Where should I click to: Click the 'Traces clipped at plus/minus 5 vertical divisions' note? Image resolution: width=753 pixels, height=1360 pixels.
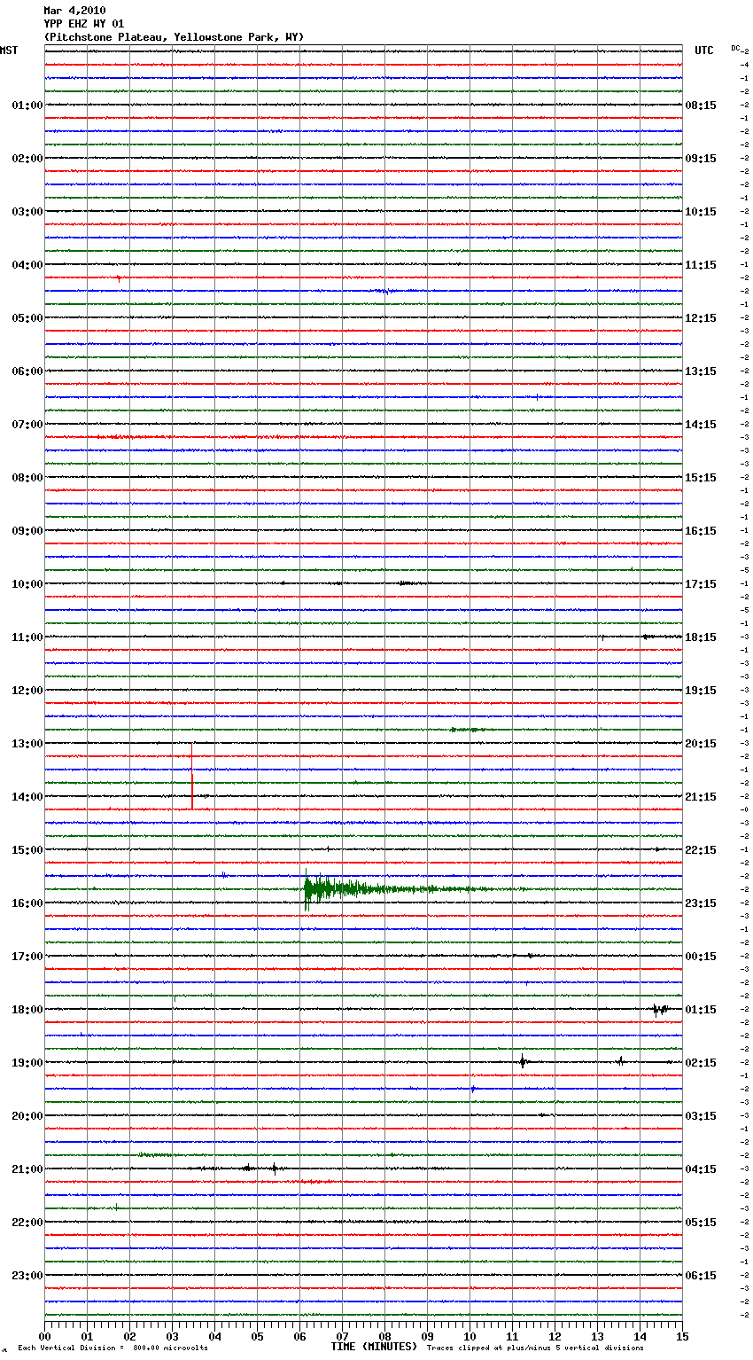click(535, 1348)
